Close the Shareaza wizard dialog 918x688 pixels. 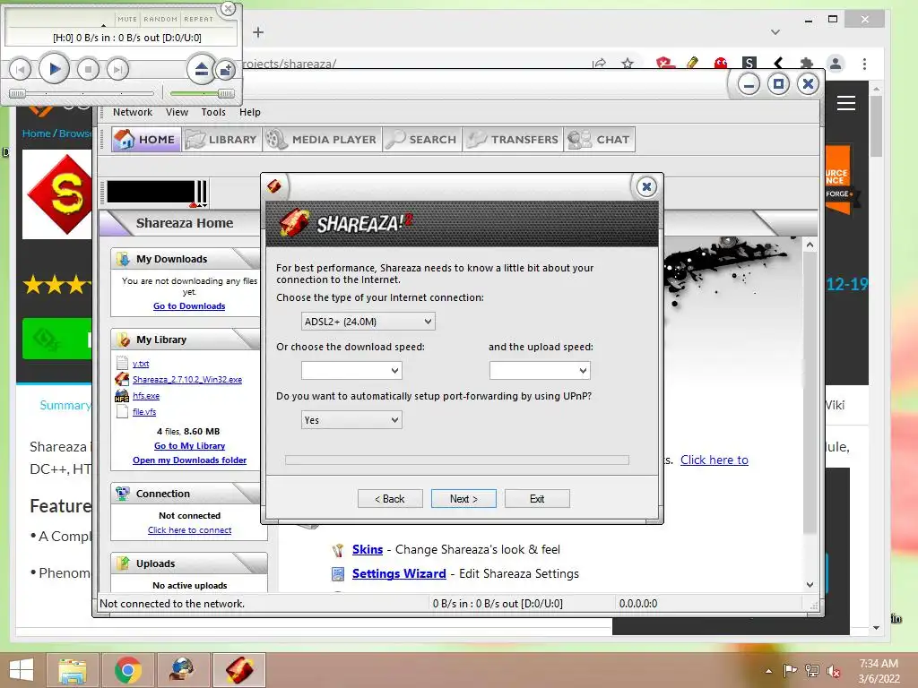pos(646,186)
